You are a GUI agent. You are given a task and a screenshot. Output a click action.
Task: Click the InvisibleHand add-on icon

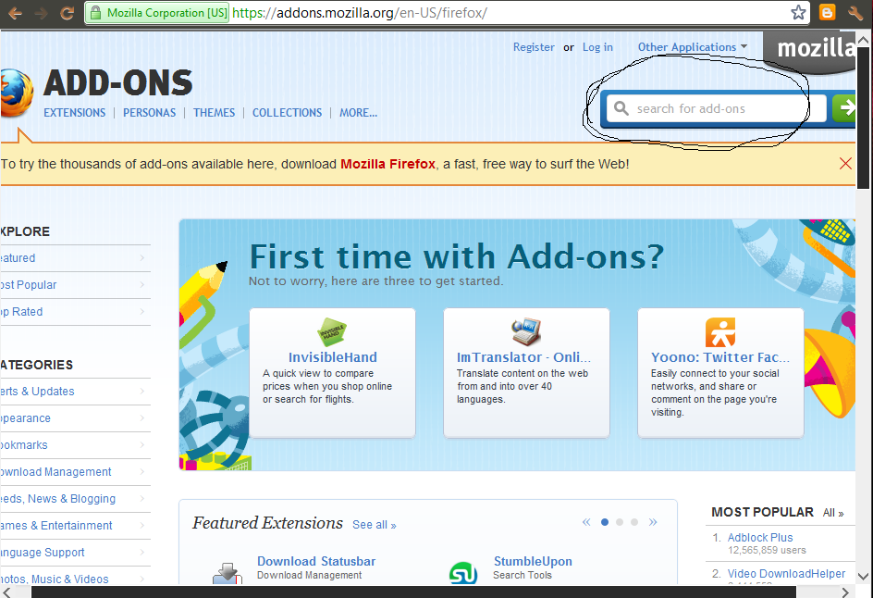pyautogui.click(x=332, y=332)
